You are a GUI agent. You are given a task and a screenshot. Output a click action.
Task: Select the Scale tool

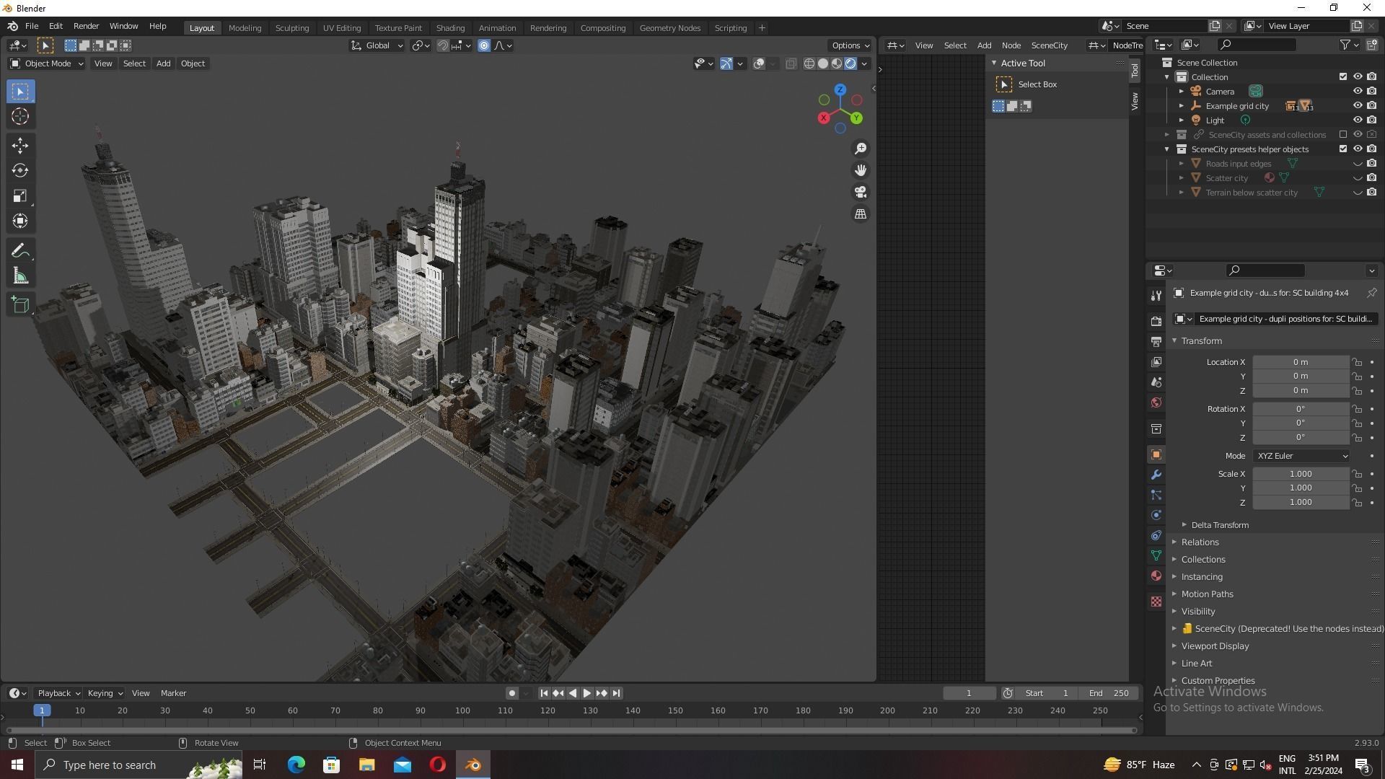20,196
